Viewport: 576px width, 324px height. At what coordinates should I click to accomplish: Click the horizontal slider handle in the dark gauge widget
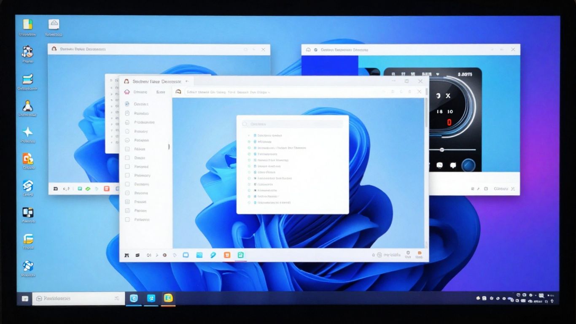441,150
